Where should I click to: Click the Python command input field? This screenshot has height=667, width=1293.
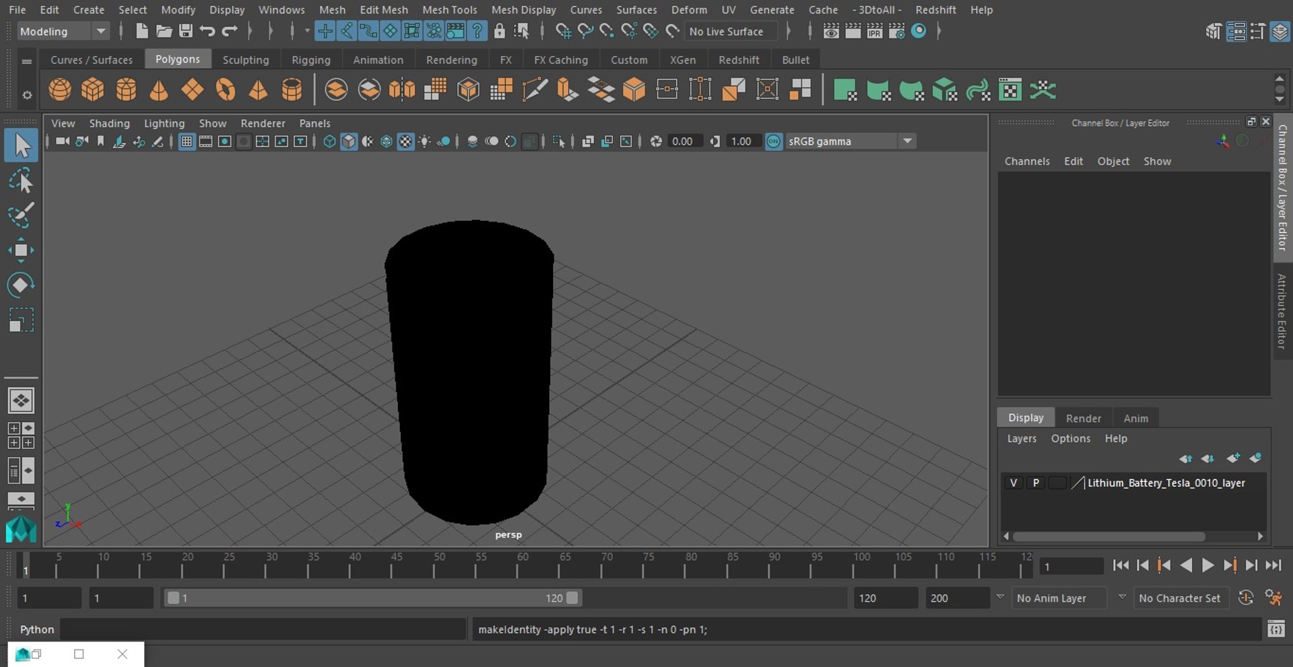[x=263, y=629]
